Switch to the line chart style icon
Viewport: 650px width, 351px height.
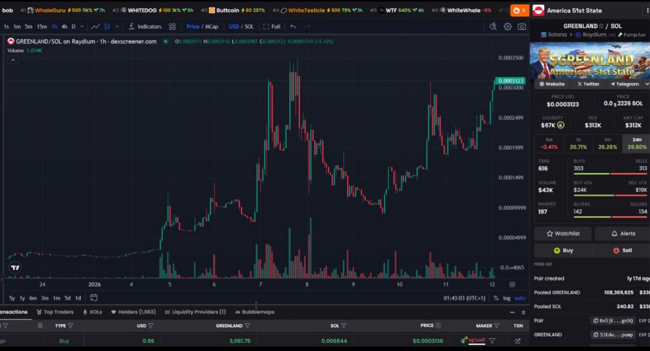[x=96, y=27]
